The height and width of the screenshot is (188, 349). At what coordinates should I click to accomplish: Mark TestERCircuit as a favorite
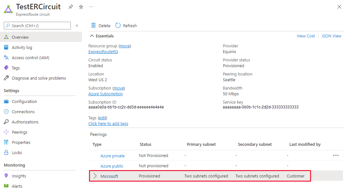click(x=81, y=7)
